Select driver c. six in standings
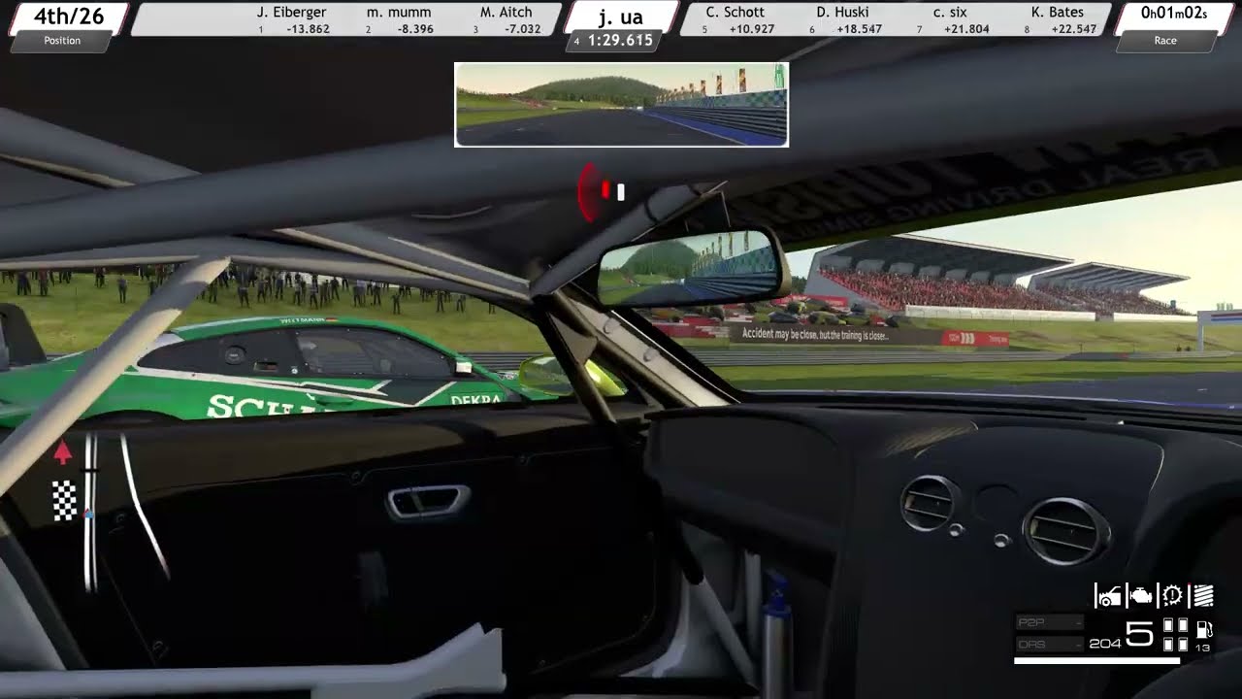This screenshot has width=1242, height=699. tap(951, 13)
